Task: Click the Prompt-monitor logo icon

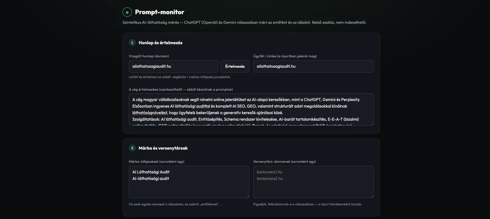Action: [x=127, y=12]
